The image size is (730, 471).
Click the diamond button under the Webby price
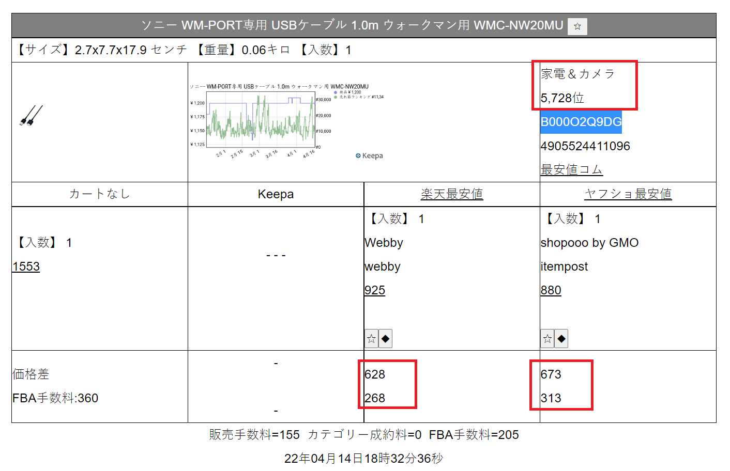385,339
